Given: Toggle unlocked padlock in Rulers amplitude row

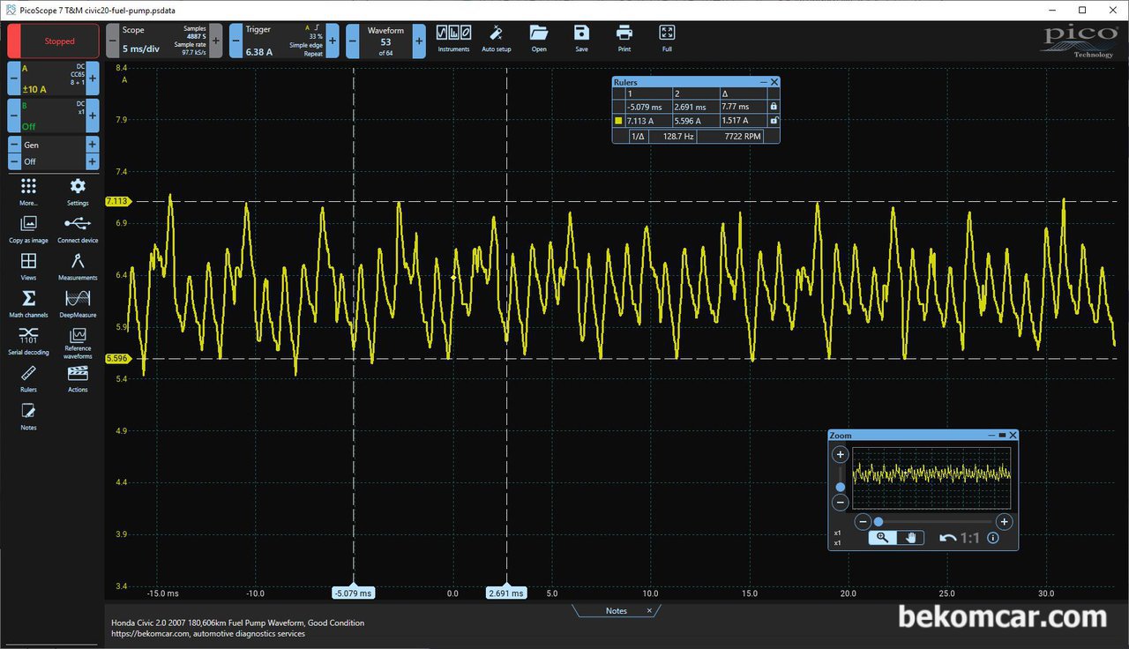Looking at the screenshot, I should (774, 120).
